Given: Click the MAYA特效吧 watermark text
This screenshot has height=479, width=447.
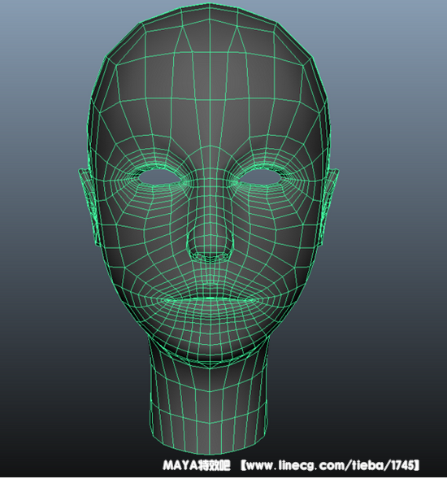Looking at the screenshot, I should pyautogui.click(x=197, y=465).
